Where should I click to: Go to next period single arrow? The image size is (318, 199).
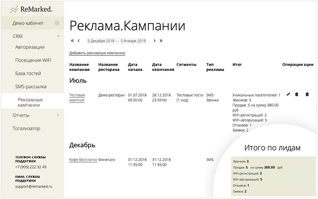155,40
